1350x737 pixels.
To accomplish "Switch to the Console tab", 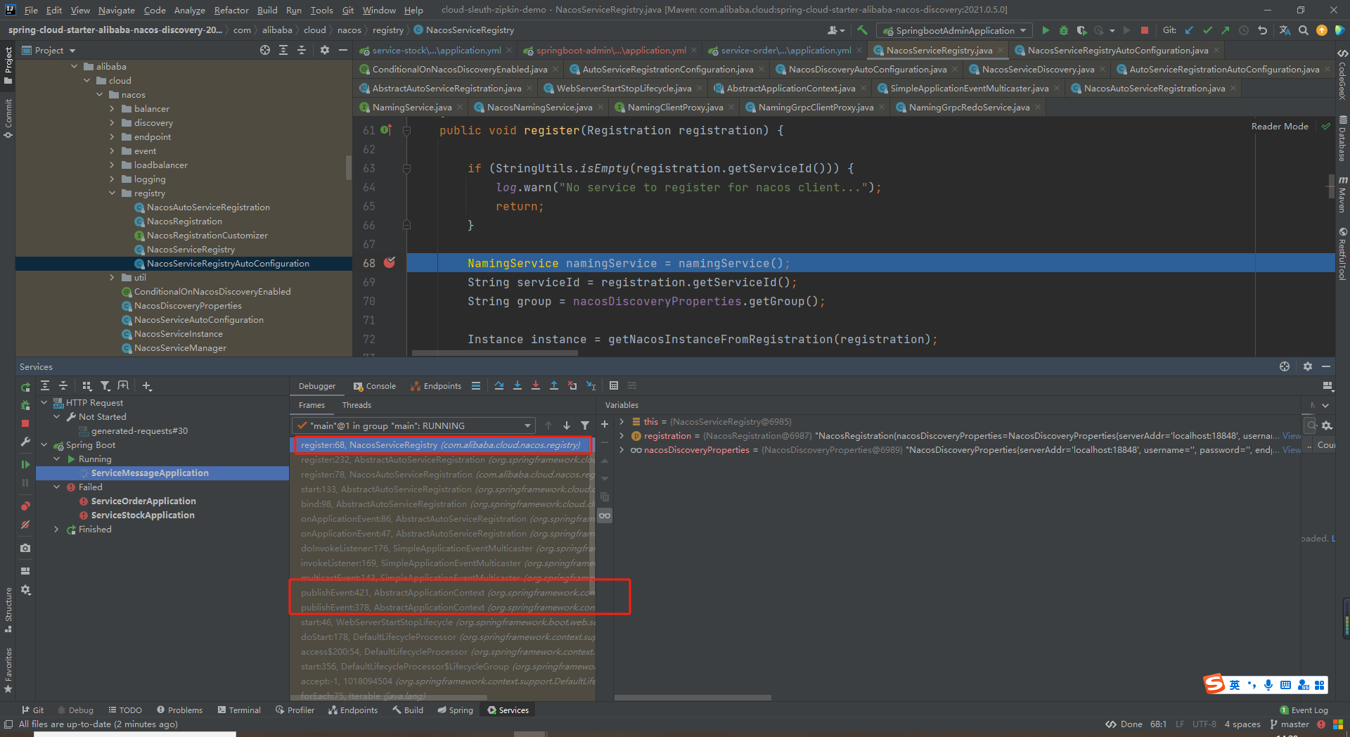I will pyautogui.click(x=375, y=385).
